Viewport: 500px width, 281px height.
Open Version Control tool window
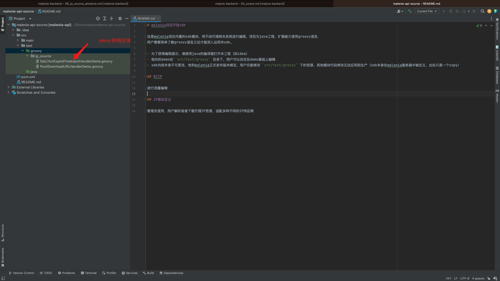[x=21, y=273]
